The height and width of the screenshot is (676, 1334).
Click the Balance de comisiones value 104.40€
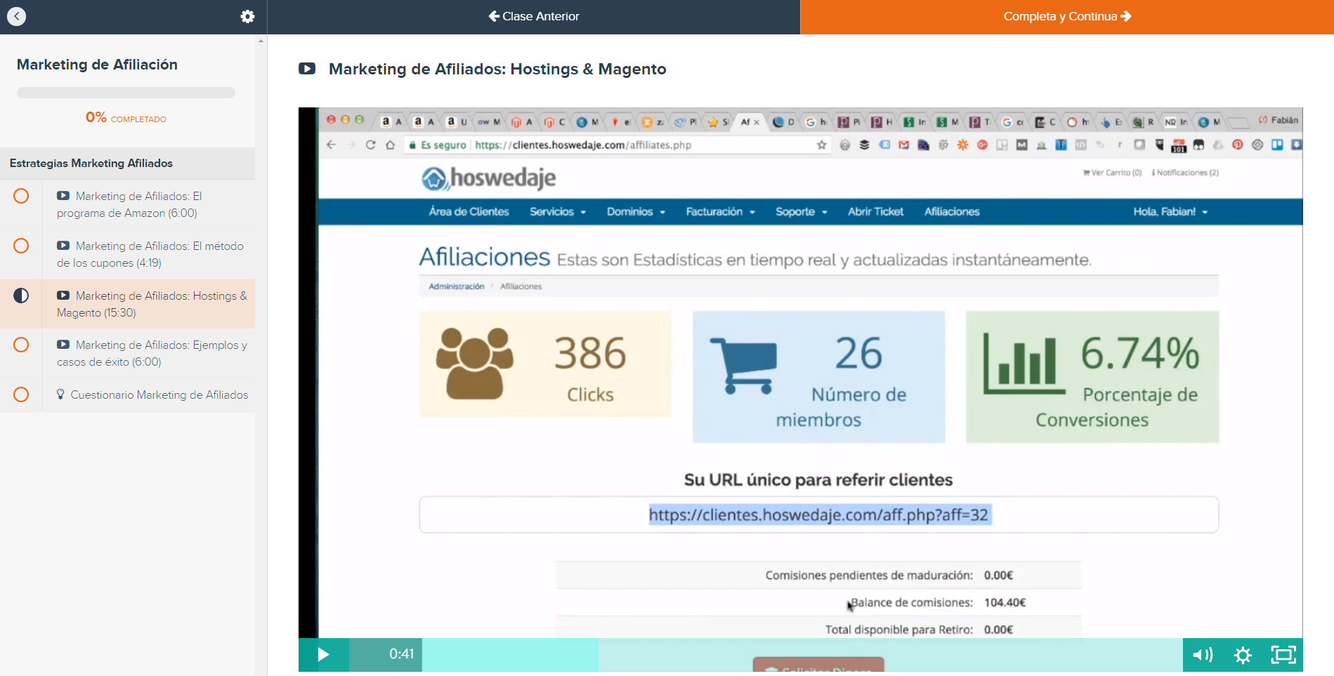coord(1005,602)
